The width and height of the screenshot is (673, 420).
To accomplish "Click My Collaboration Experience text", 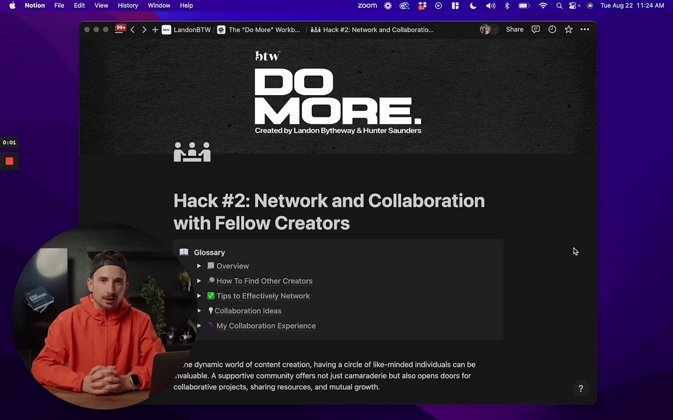I will (x=266, y=325).
